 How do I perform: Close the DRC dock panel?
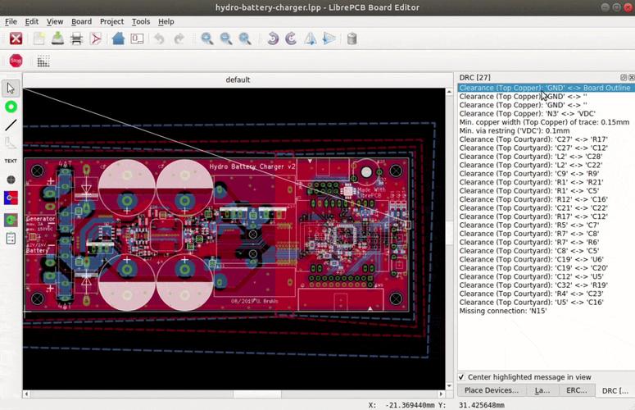point(632,77)
